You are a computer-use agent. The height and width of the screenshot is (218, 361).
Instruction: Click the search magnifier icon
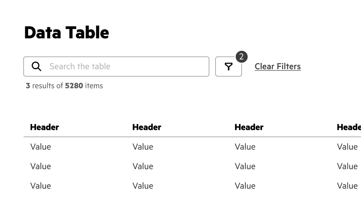coord(37,66)
